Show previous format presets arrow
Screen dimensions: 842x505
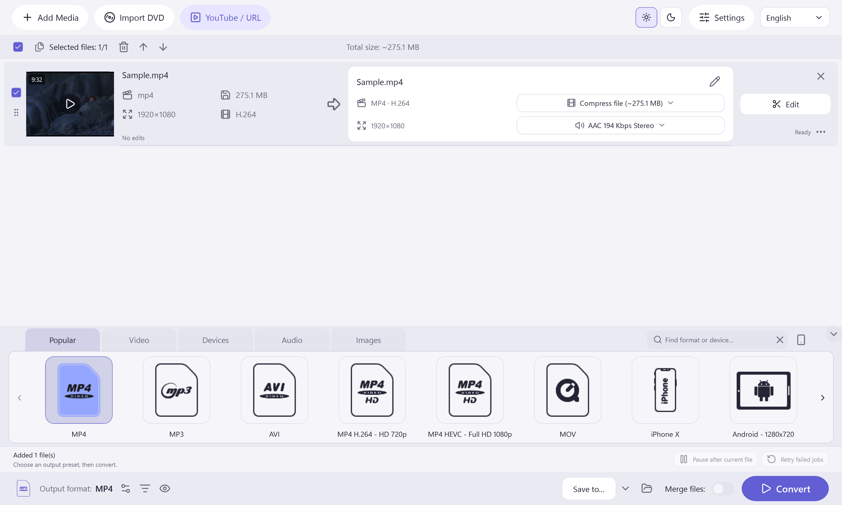click(20, 398)
